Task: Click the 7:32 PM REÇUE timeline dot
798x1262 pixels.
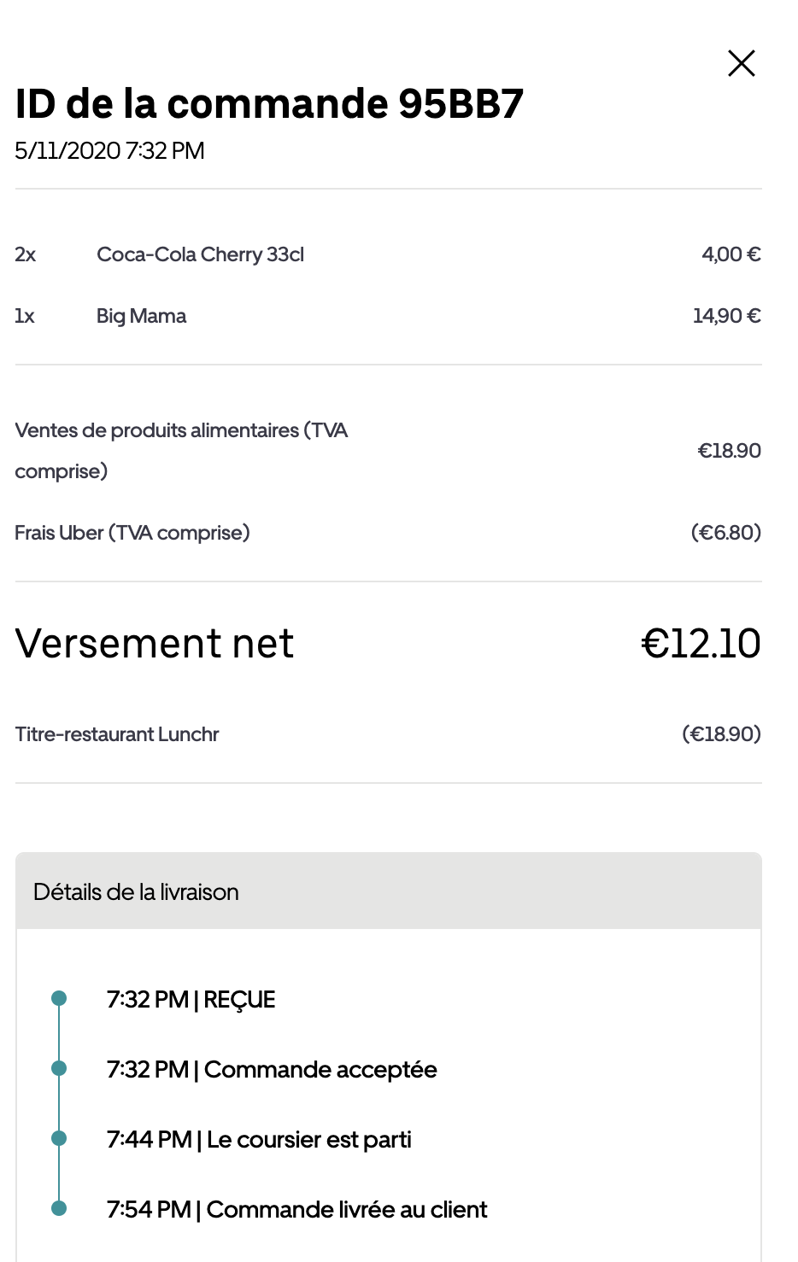Action: (59, 998)
